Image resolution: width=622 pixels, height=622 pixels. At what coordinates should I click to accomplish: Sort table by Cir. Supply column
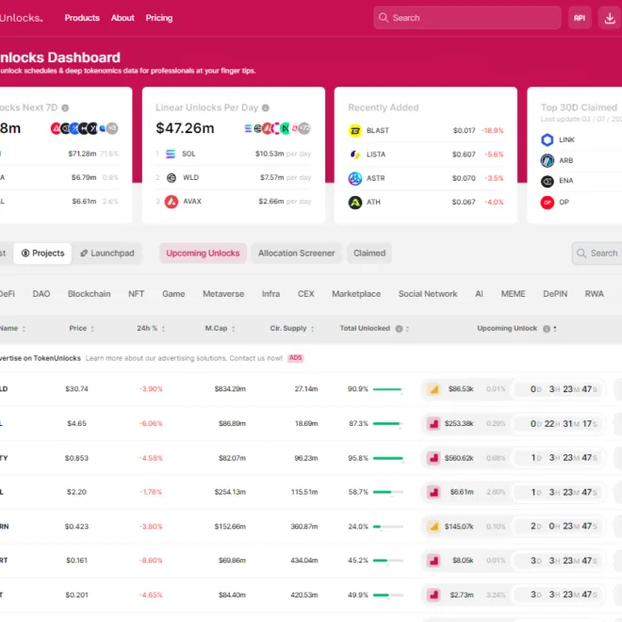pos(292,329)
